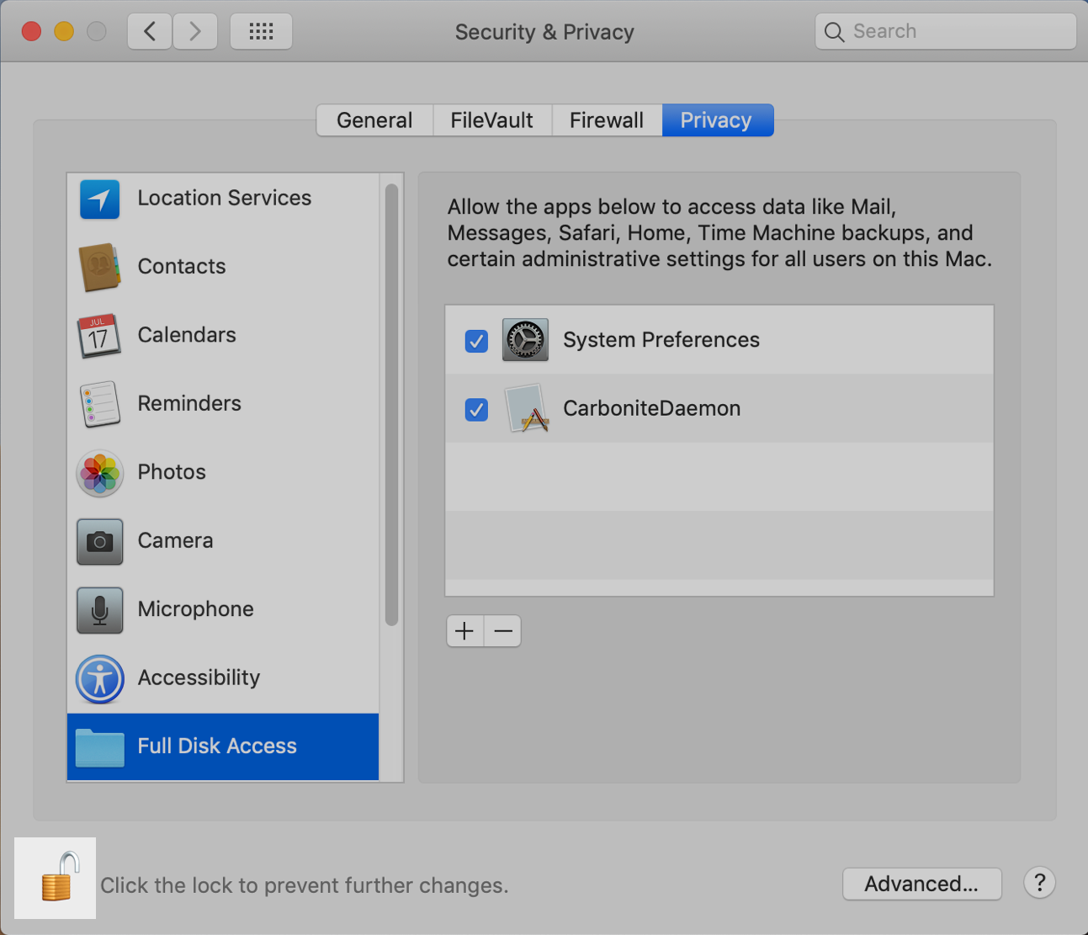Open Photos privacy settings
This screenshot has width=1088, height=935.
[x=99, y=473]
